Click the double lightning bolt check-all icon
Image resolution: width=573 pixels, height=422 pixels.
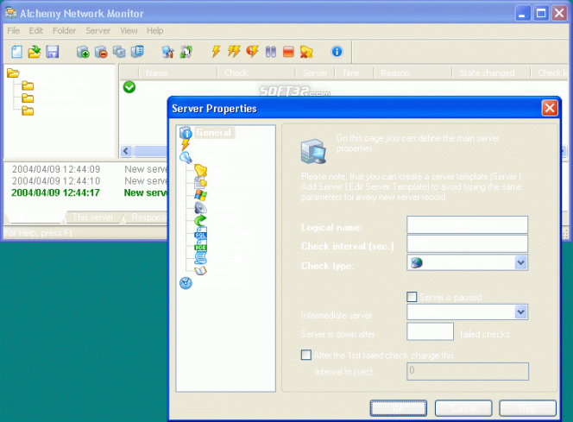(x=234, y=52)
